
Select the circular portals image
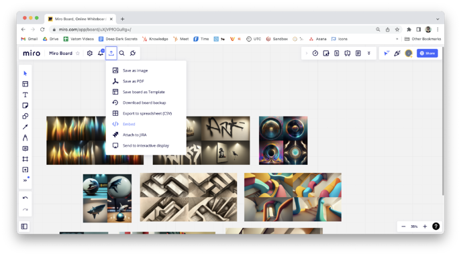(283, 140)
